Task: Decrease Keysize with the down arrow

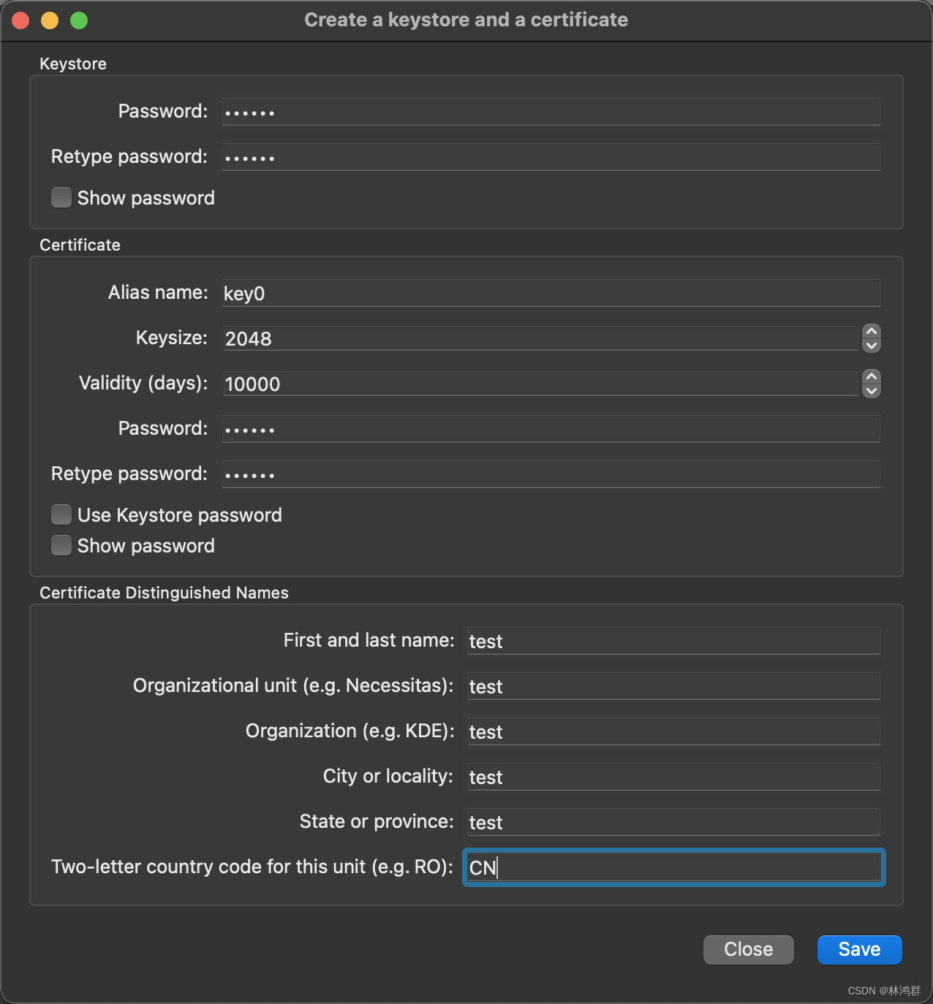Action: point(871,346)
